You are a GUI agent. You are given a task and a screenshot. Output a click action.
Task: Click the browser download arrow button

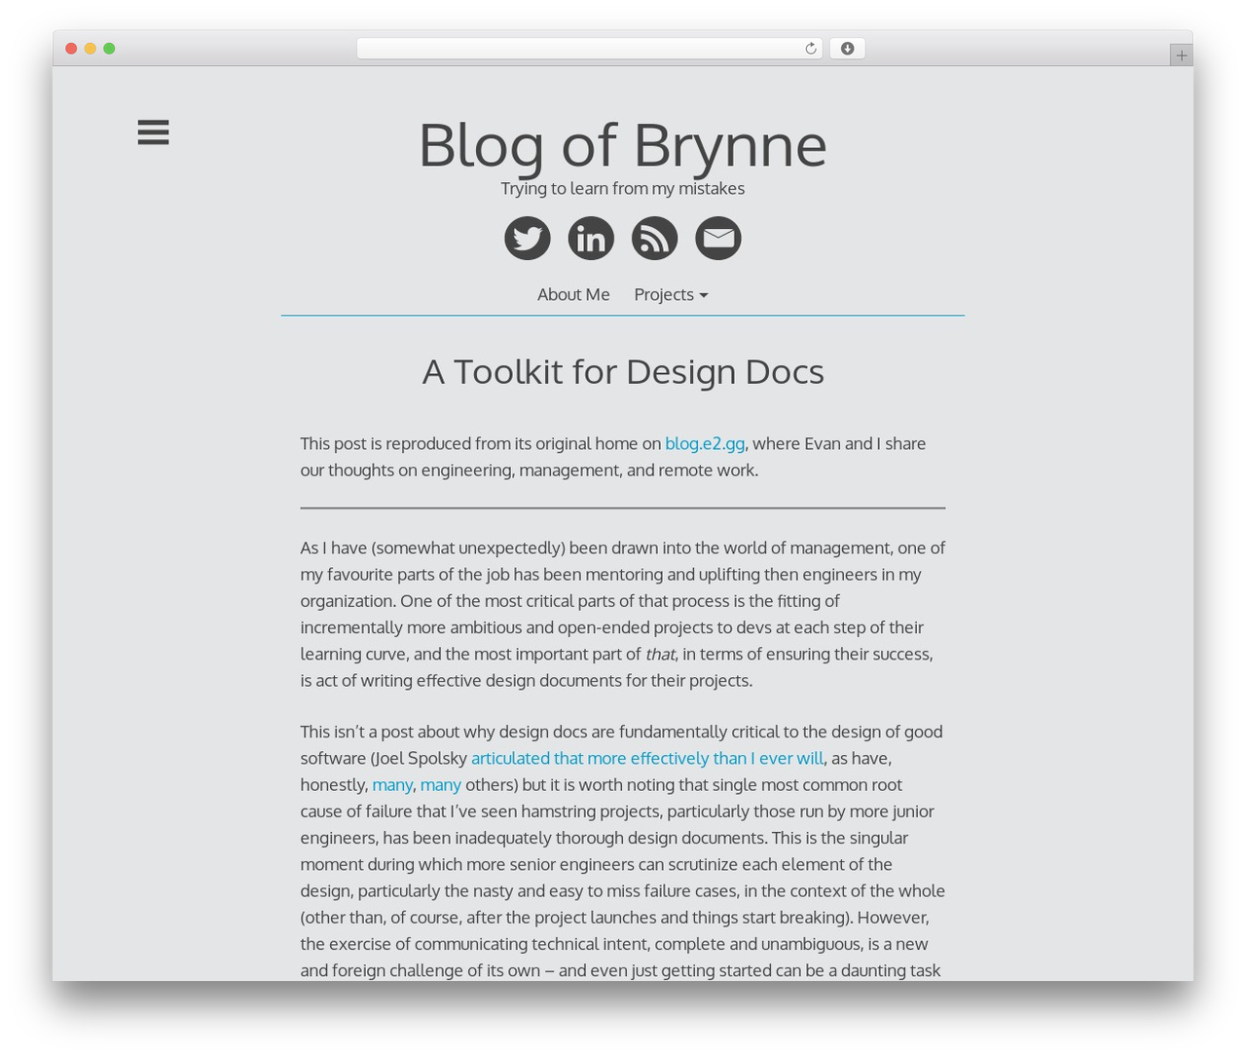(847, 49)
